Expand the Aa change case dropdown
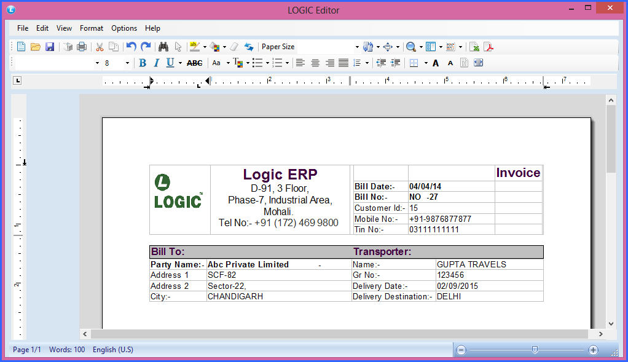The height and width of the screenshot is (362, 628). click(x=228, y=63)
